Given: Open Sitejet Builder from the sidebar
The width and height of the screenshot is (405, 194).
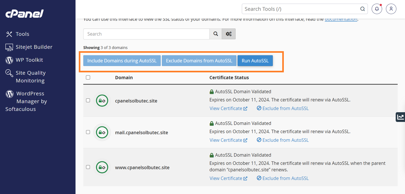Looking at the screenshot, I should click(x=34, y=47).
